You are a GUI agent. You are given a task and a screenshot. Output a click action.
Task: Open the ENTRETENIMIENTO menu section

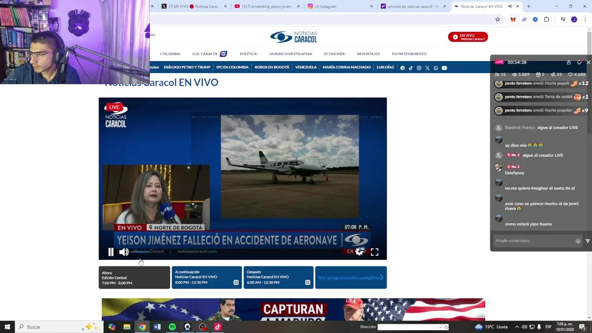pyautogui.click(x=409, y=54)
